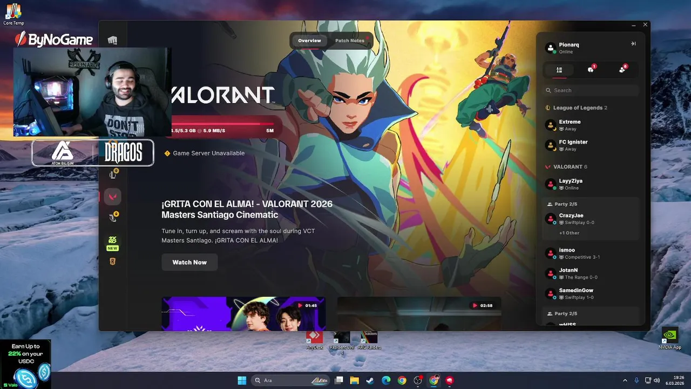The image size is (691, 389).
Task: Select friend CrazyJae in the party
Action: coord(591,219)
